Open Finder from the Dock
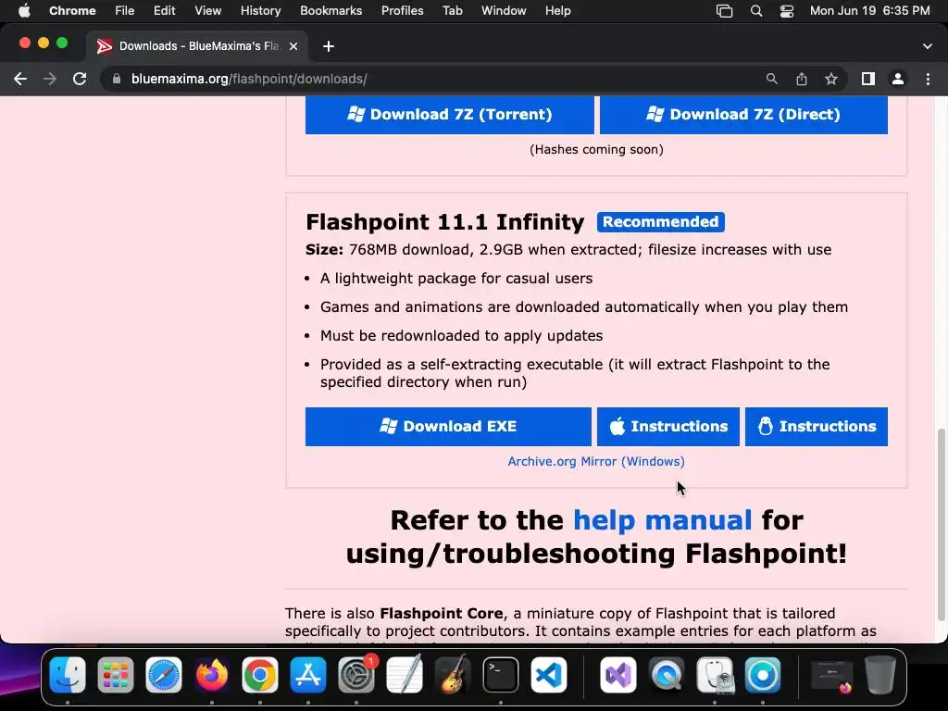 pos(67,675)
